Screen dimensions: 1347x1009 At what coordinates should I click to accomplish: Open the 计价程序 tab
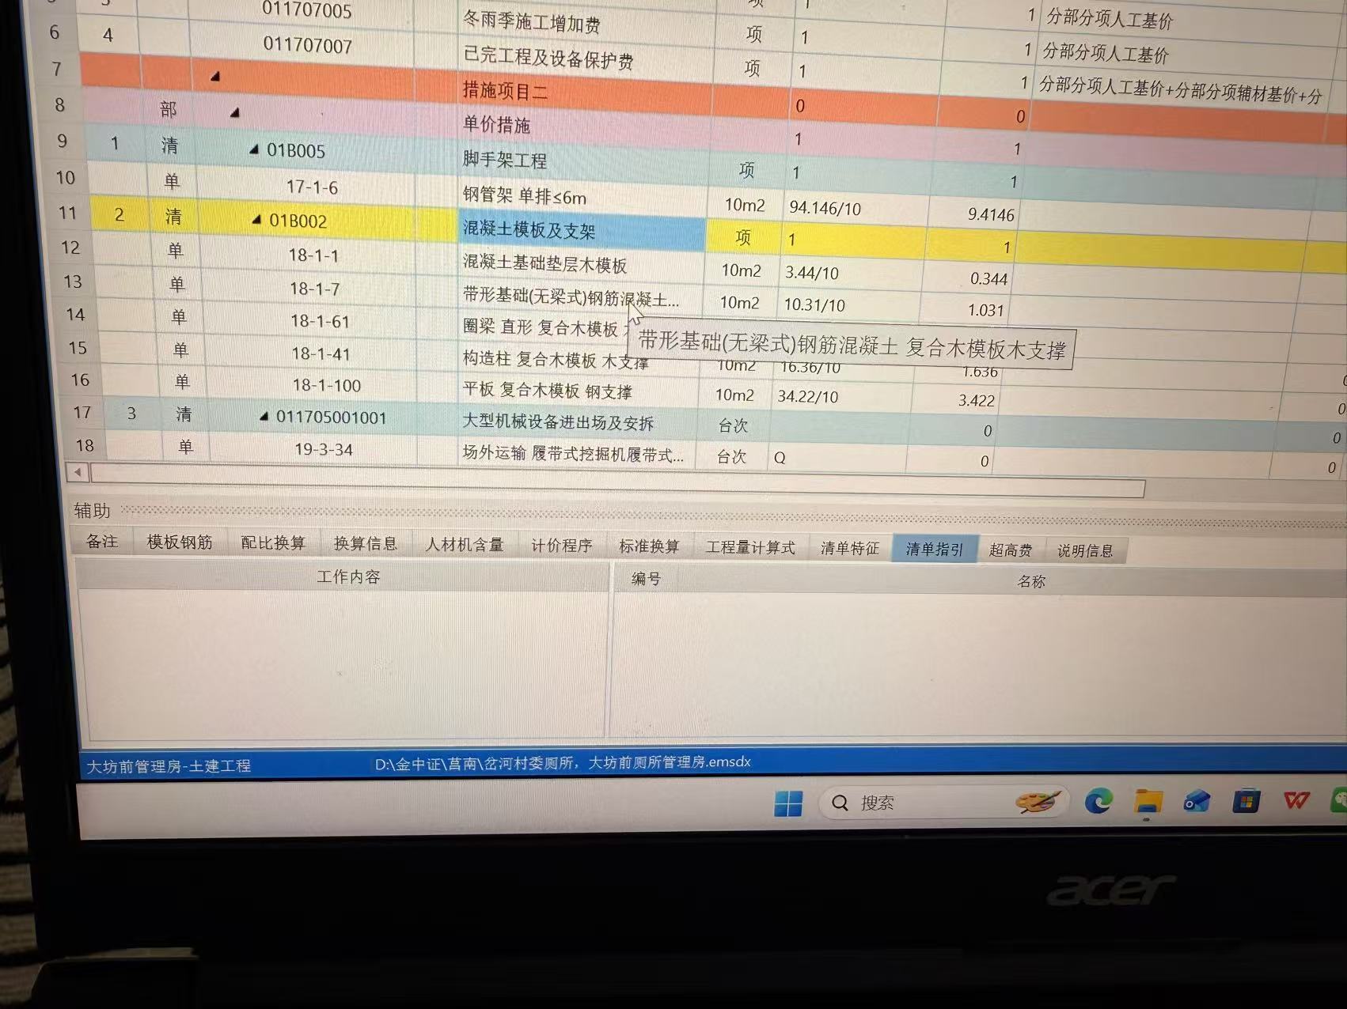562,545
